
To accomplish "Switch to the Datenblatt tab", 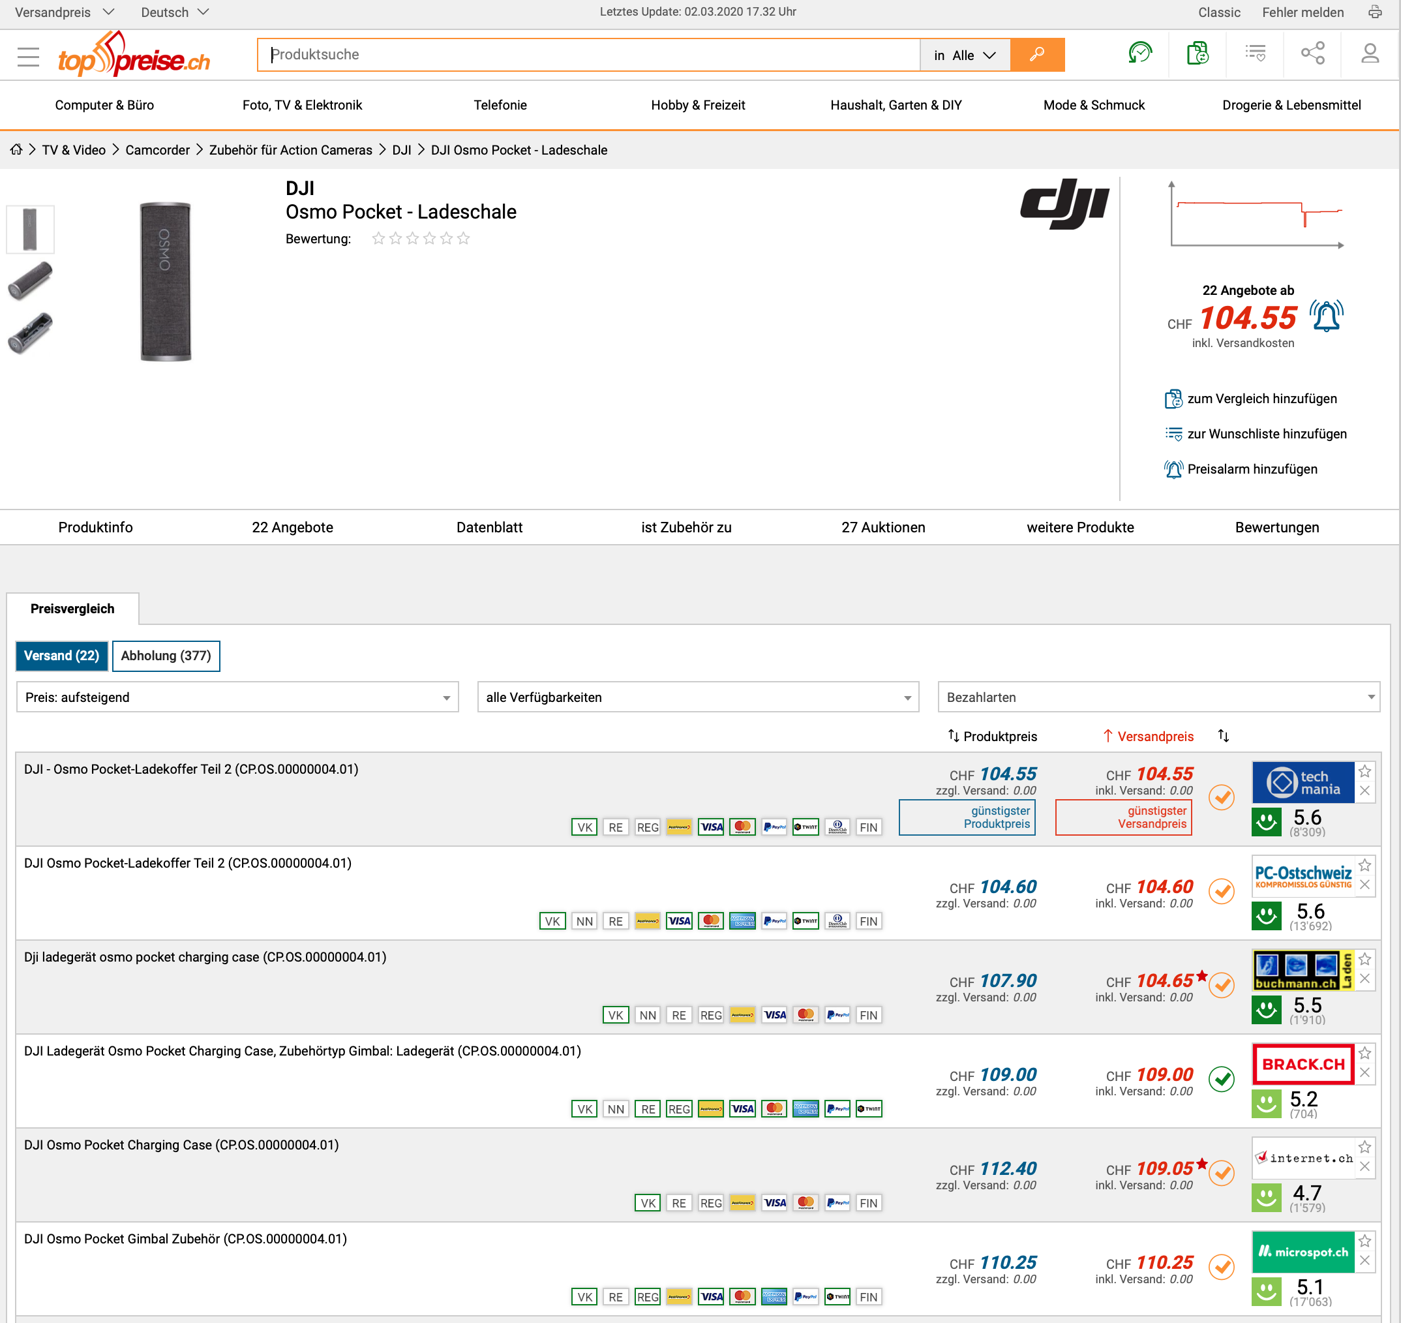I will (x=489, y=528).
